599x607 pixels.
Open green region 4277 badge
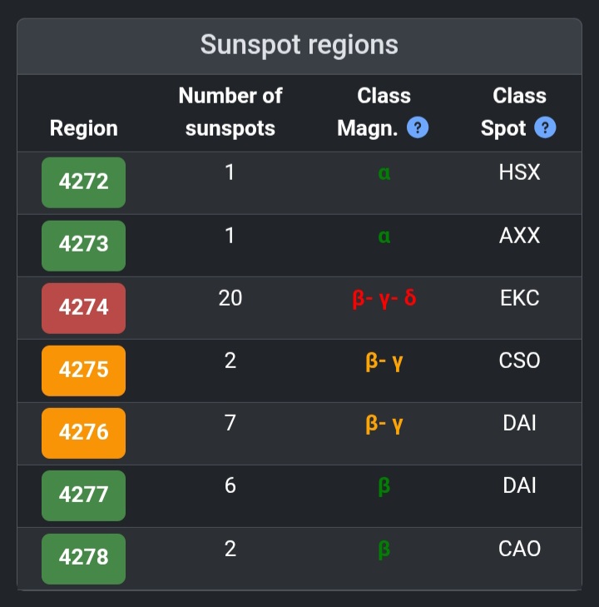click(x=83, y=495)
